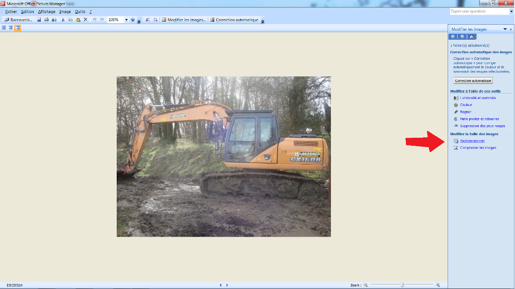Click the task pane Forward icon
The image size is (515, 289).
(x=462, y=37)
